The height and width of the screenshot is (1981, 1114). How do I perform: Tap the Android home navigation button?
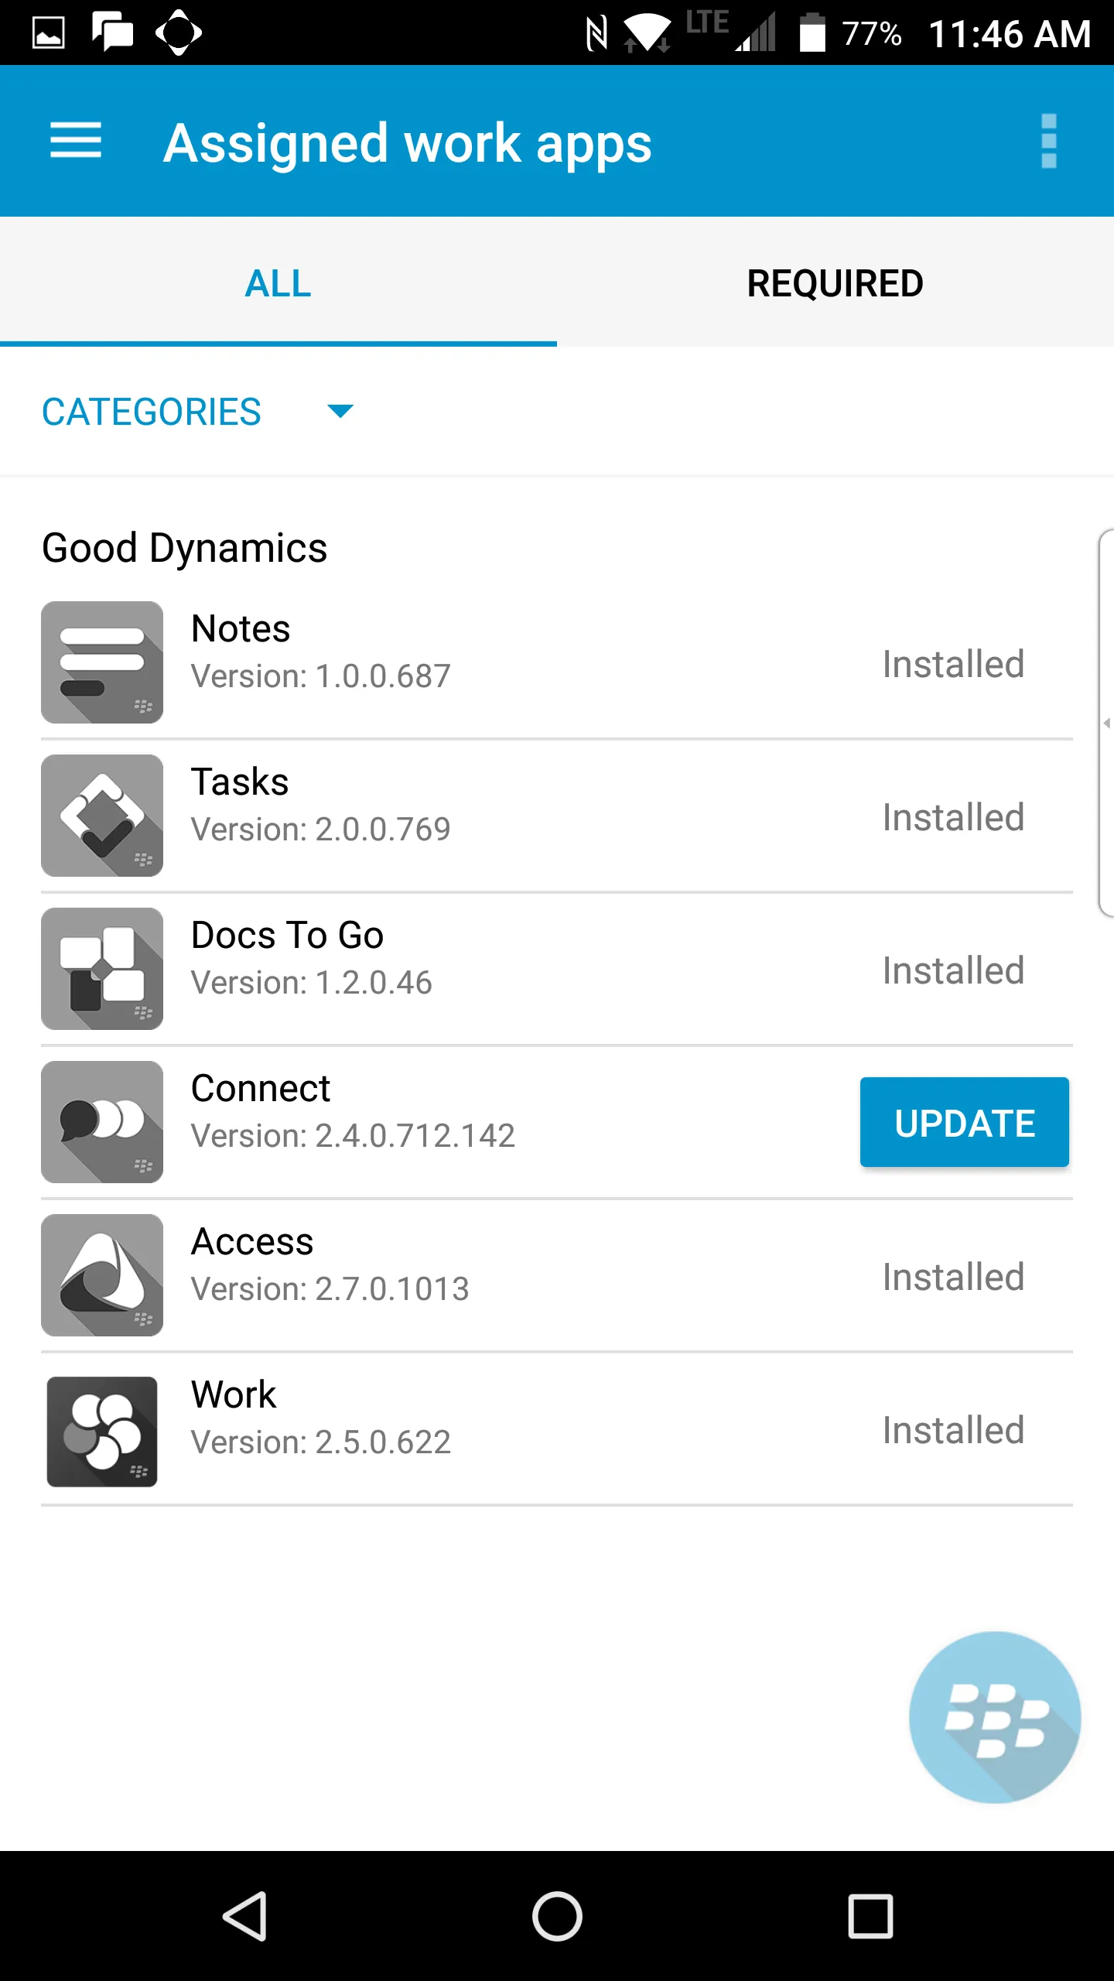point(557,1916)
